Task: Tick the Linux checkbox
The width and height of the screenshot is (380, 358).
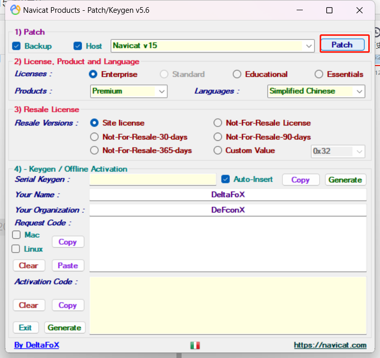Action: pyautogui.click(x=16, y=249)
